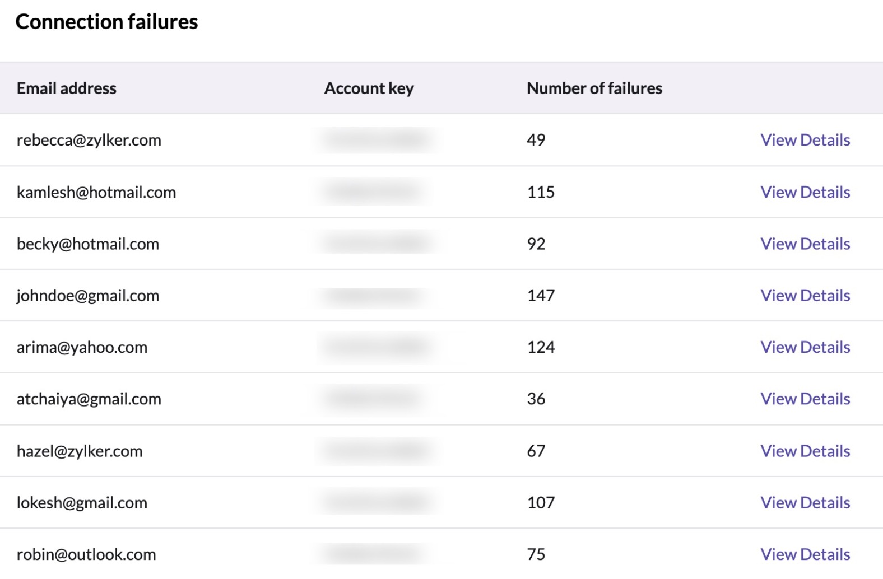Select the johndoe@gmail.com email cell
The width and height of the screenshot is (883, 579).
point(88,295)
